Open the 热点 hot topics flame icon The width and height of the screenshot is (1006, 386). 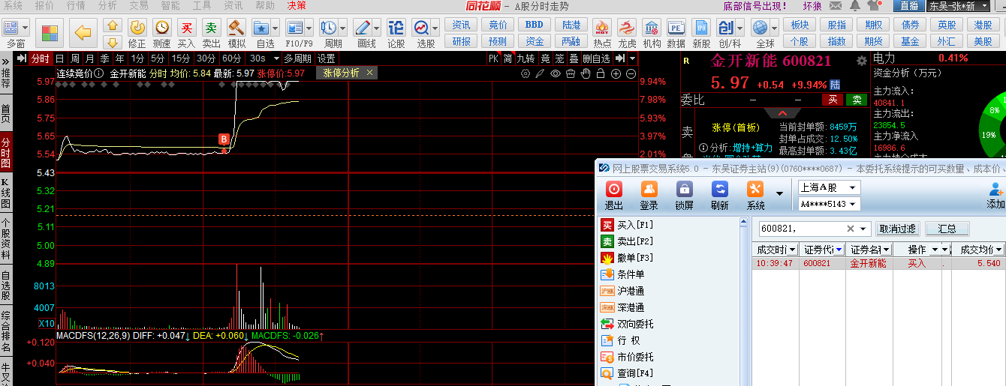click(x=601, y=28)
